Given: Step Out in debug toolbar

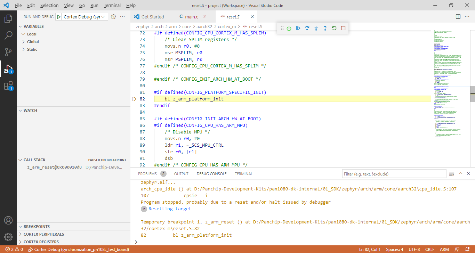Looking at the screenshot, I should pyautogui.click(x=325, y=28).
